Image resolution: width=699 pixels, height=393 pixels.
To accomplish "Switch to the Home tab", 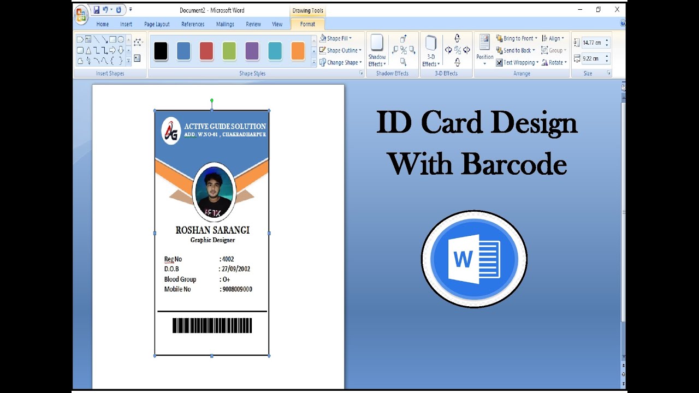I will click(103, 24).
